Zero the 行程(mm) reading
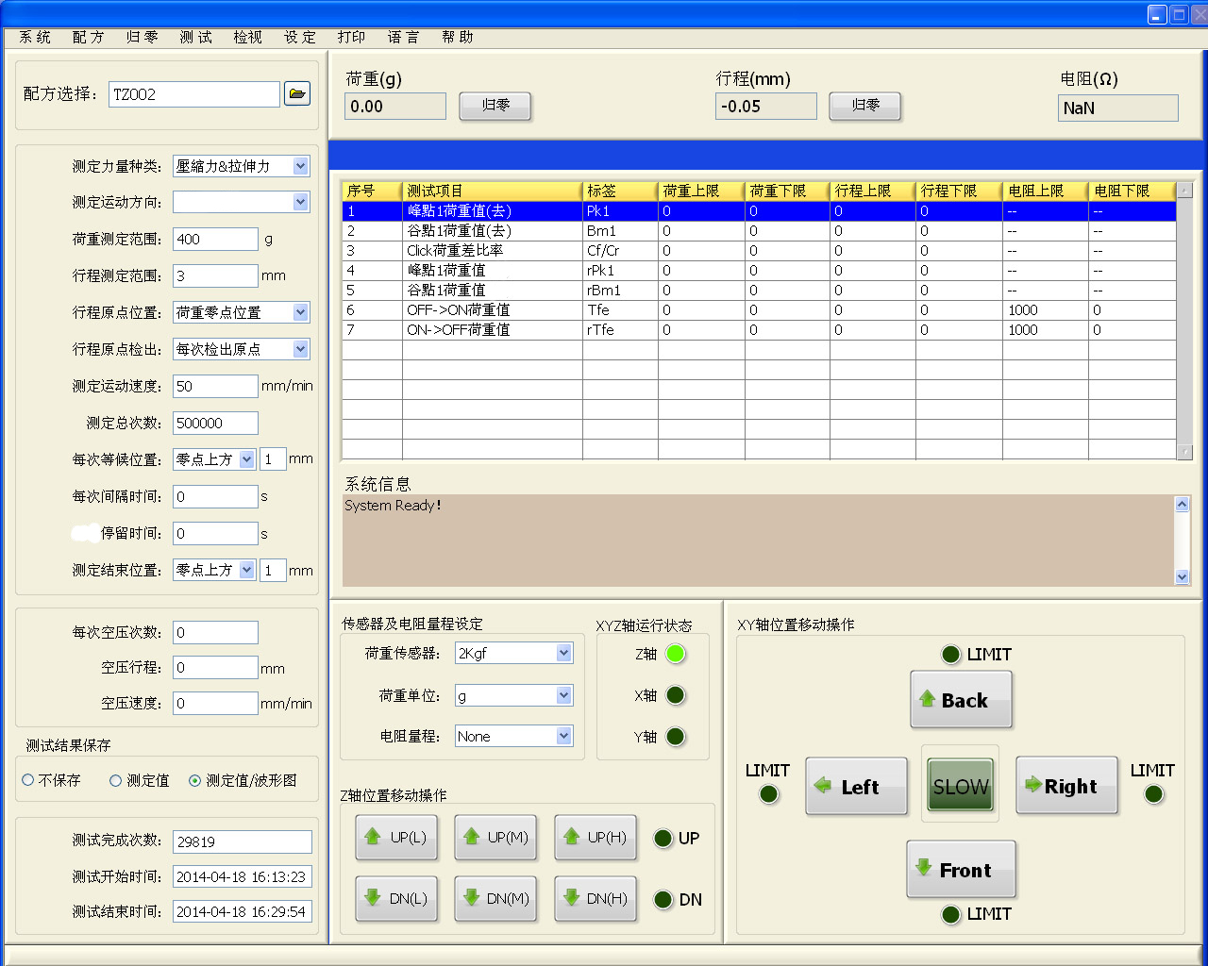 pos(865,106)
